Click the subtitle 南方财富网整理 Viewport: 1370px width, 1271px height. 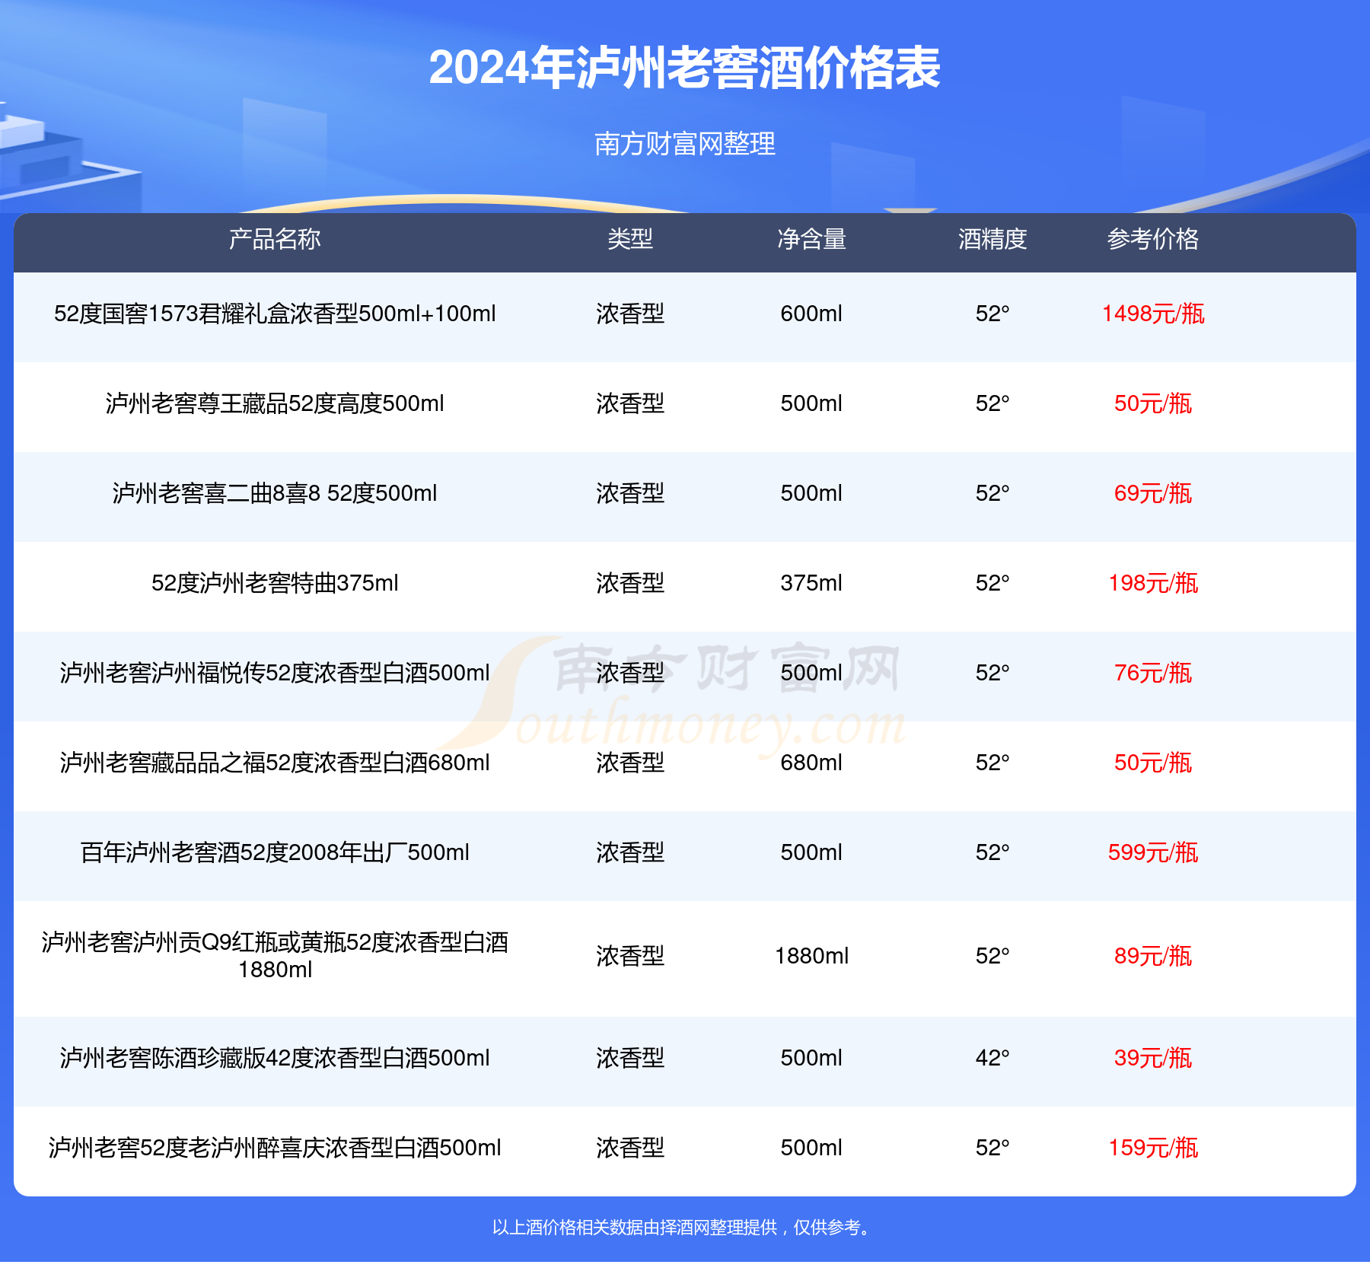pyautogui.click(x=684, y=143)
